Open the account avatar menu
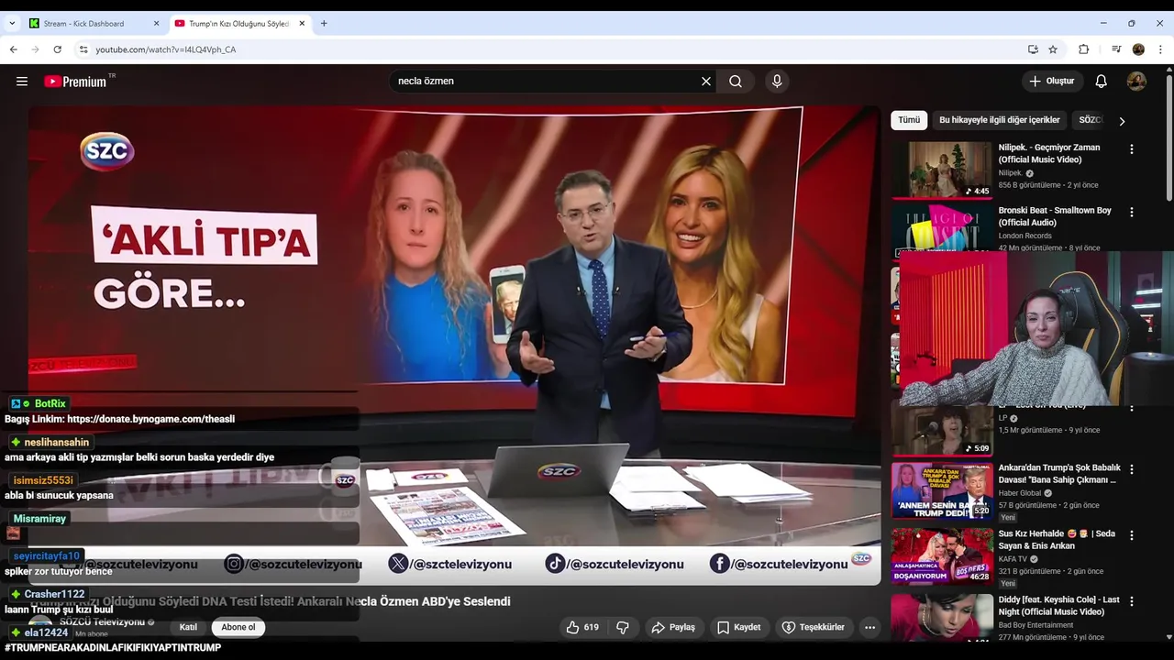This screenshot has height=660, width=1174. pos(1136,81)
